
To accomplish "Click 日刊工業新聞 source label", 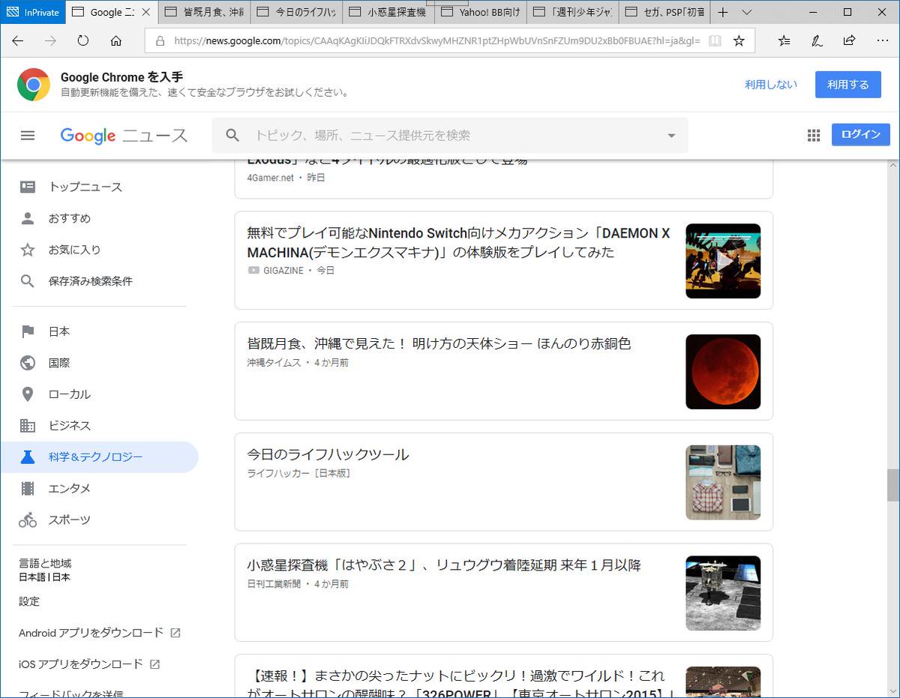I will (274, 584).
